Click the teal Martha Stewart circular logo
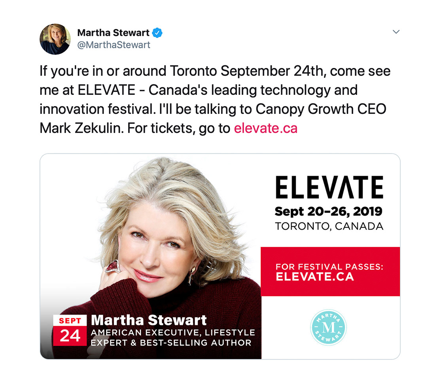Image resolution: width=439 pixels, height=389 pixels. pos(328,327)
